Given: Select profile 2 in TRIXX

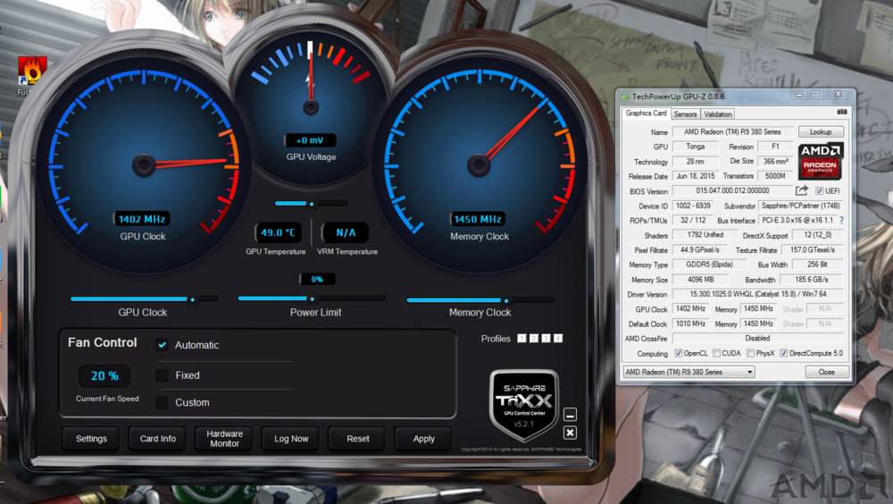Looking at the screenshot, I should [x=534, y=339].
